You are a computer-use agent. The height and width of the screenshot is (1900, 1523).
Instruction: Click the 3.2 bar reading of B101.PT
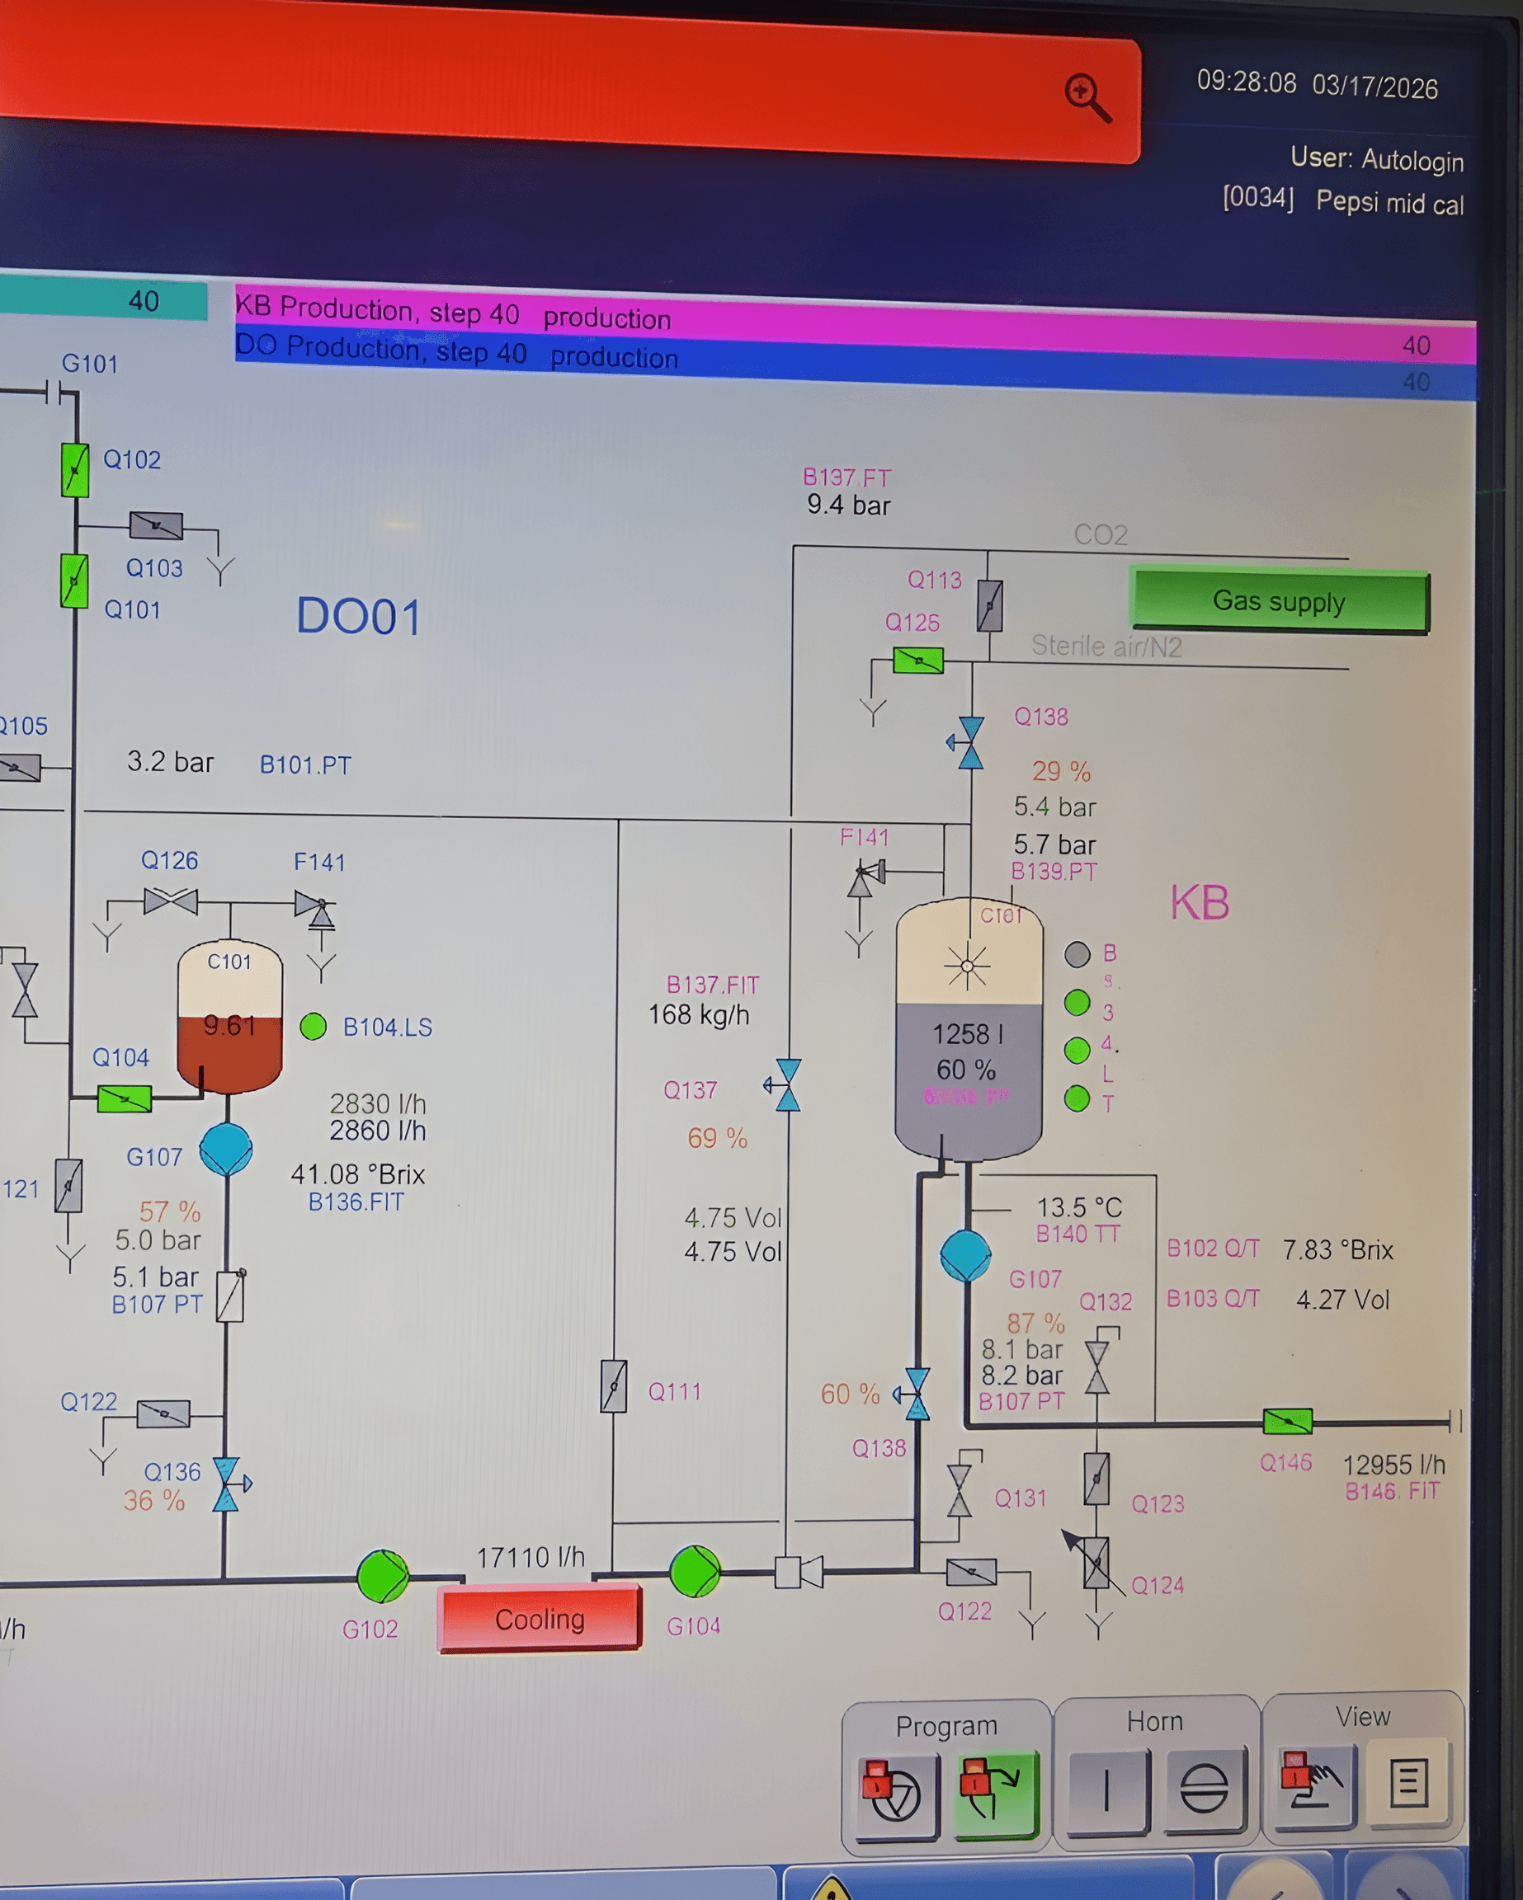tap(170, 761)
